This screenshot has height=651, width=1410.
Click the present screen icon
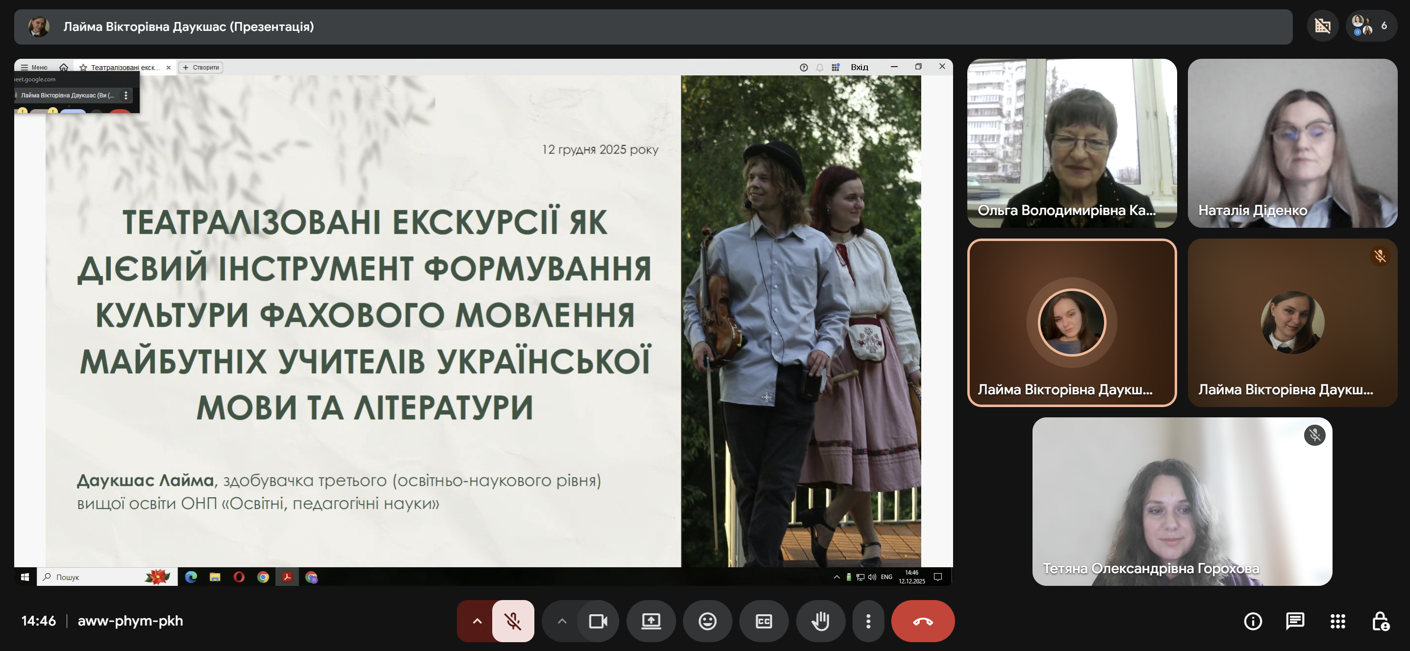tap(651, 621)
